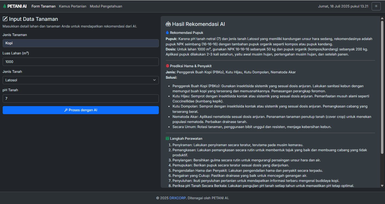Click step 7 "Penyuluhan: Ikuti penyuluhan pertanian"
The width and height of the screenshot is (385, 204).
(x=256, y=181)
